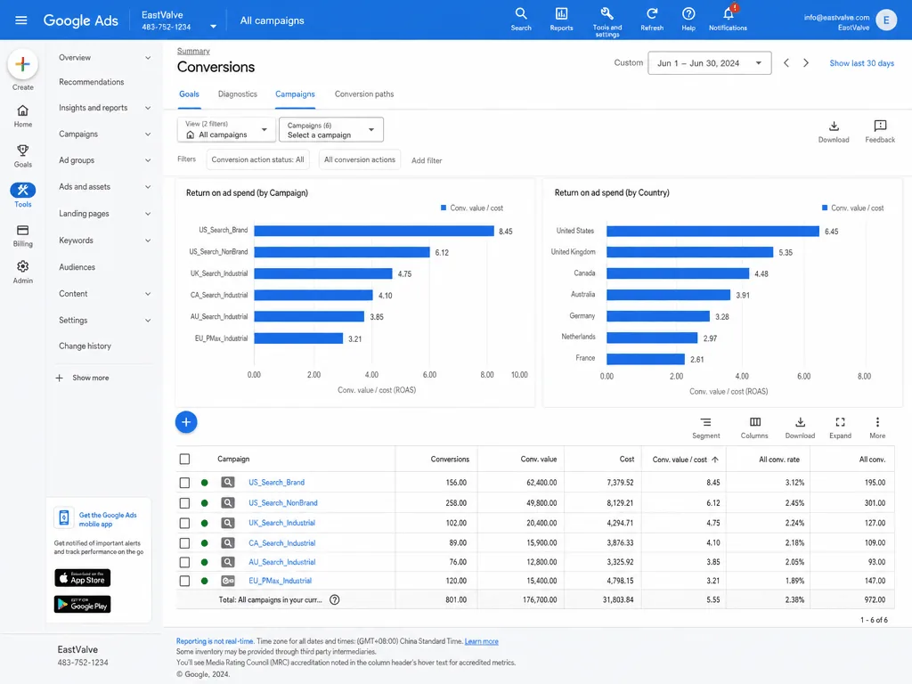The width and height of the screenshot is (912, 684).
Task: Select Tools in the left rail
Action: point(22,195)
